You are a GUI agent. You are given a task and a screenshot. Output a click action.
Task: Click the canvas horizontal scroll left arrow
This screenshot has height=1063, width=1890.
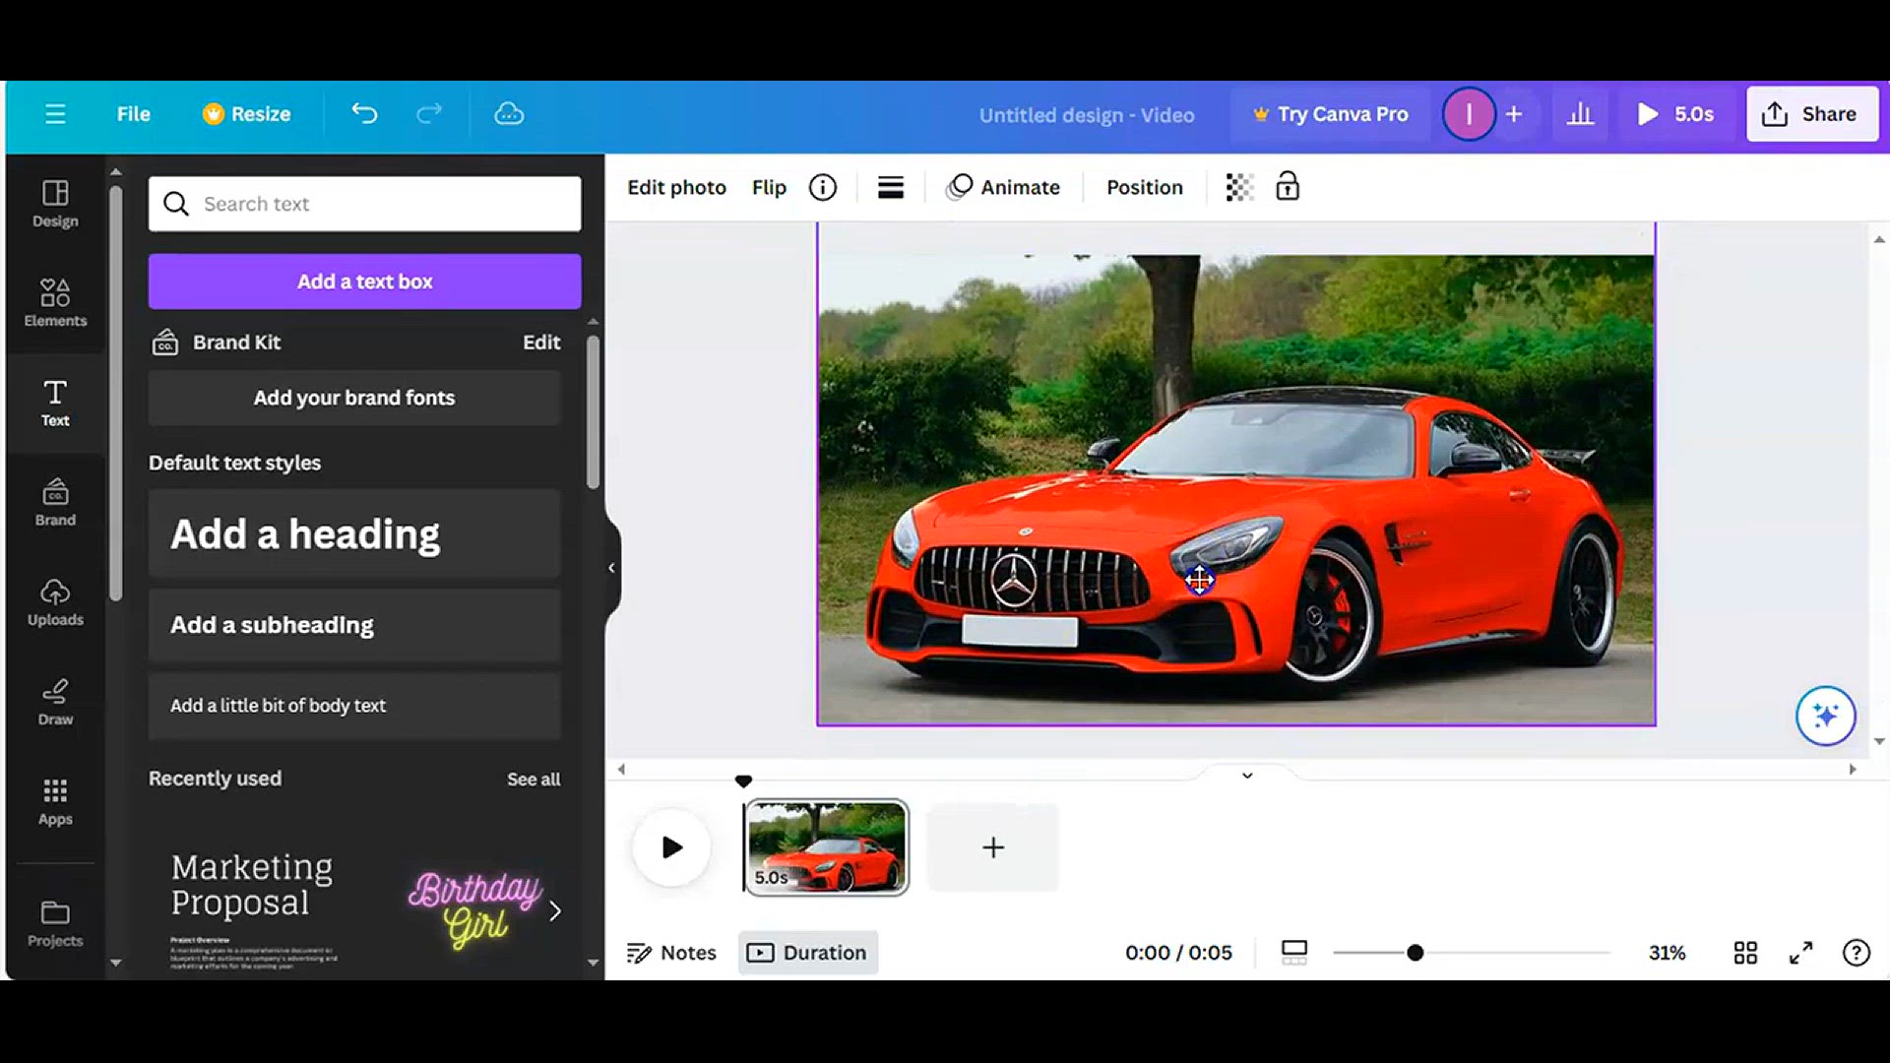[x=621, y=770]
